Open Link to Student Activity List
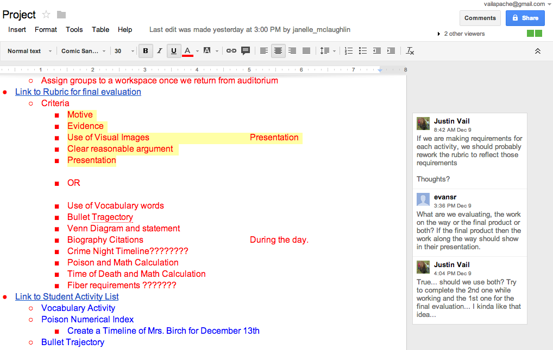 point(67,296)
